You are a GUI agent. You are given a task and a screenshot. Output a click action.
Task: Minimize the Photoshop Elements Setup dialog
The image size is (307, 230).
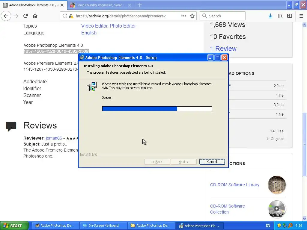click(x=210, y=57)
